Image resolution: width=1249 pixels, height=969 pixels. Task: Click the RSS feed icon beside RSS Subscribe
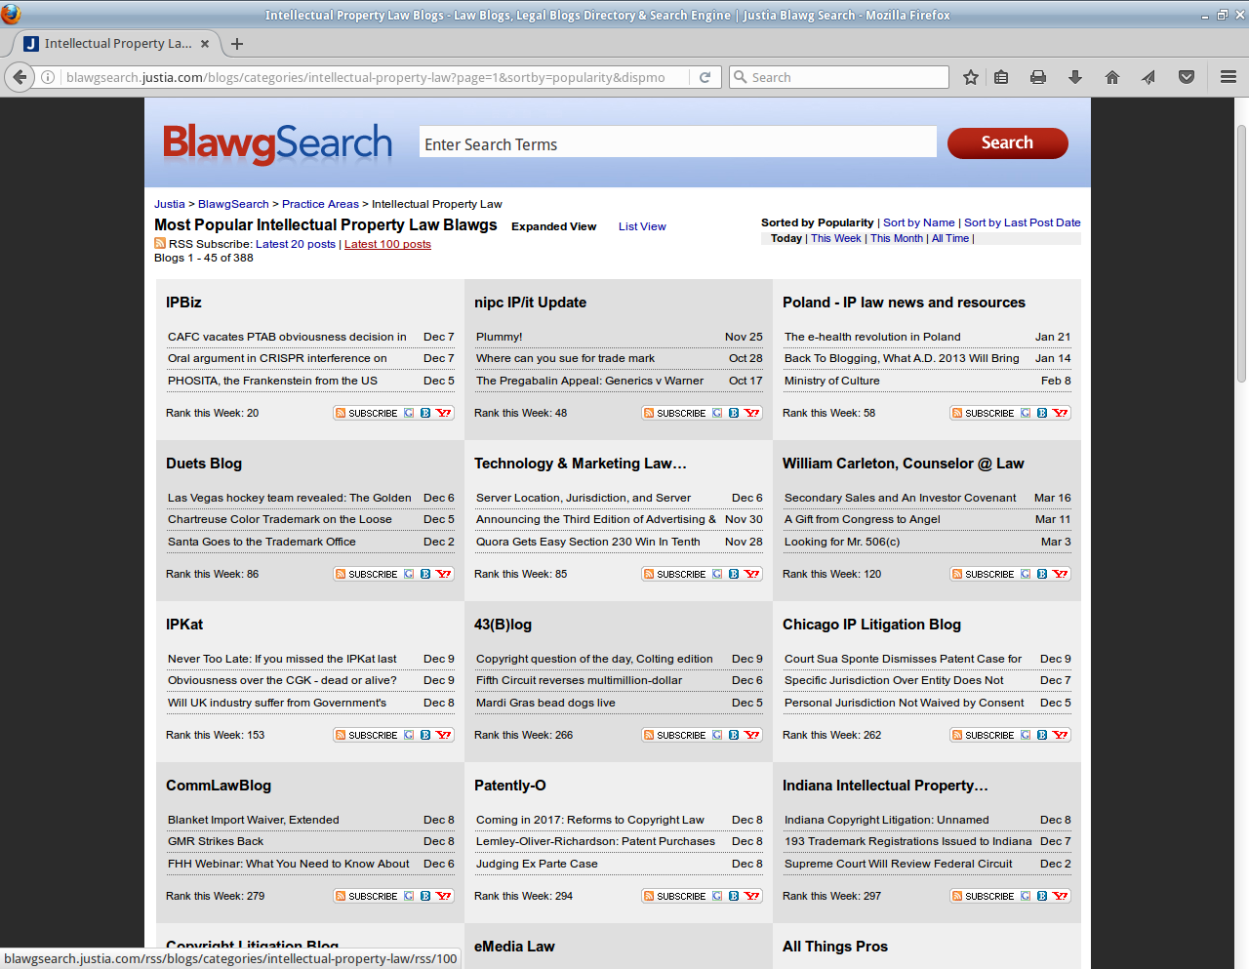[160, 244]
